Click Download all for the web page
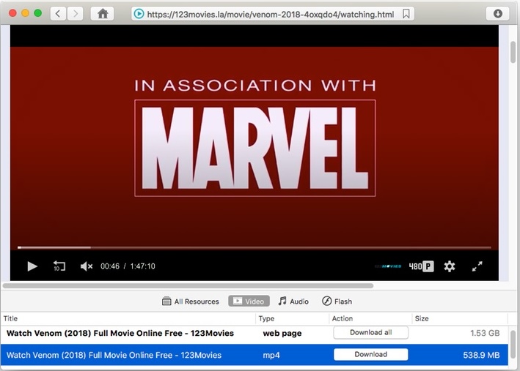This screenshot has height=371, width=520. pyautogui.click(x=371, y=332)
